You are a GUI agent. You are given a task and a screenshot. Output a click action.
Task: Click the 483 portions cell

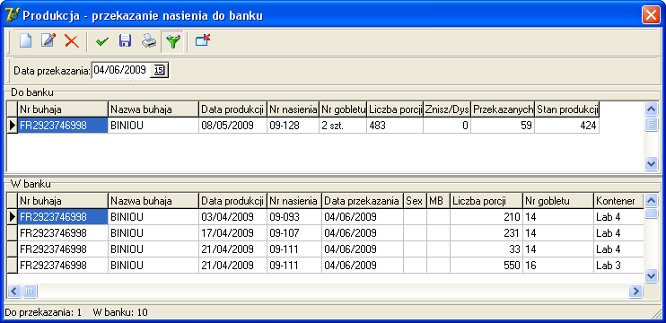[x=395, y=126]
